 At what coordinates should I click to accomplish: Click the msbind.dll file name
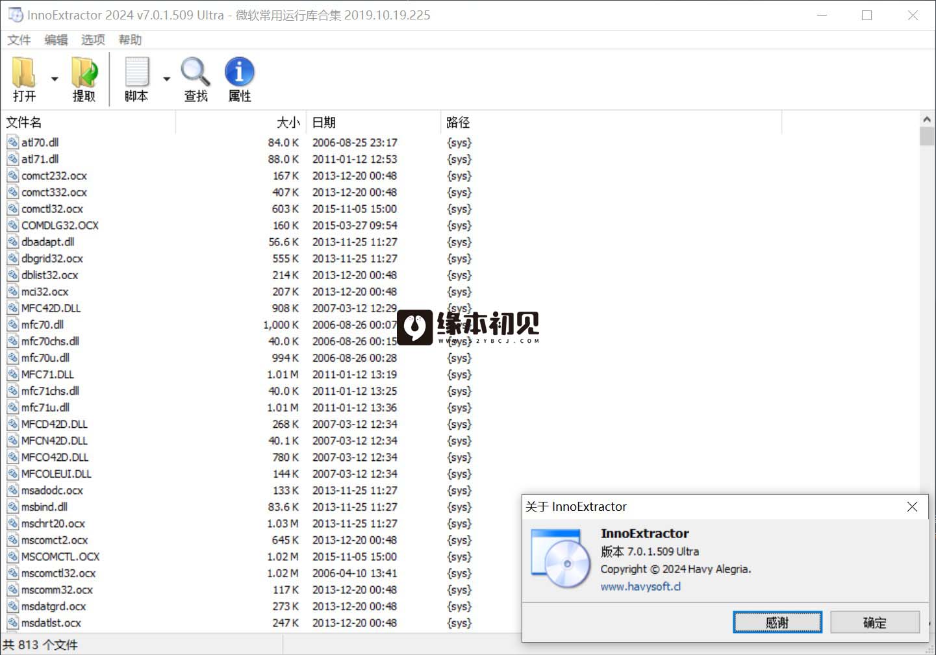tap(44, 507)
